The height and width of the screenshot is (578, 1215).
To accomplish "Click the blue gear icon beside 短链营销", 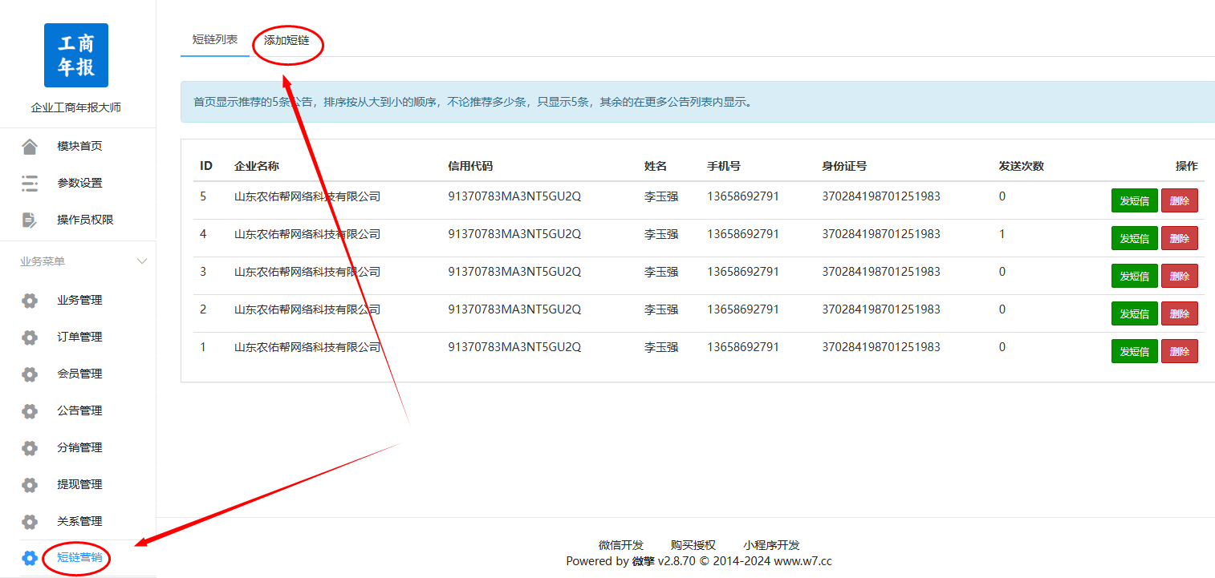I will [30, 558].
